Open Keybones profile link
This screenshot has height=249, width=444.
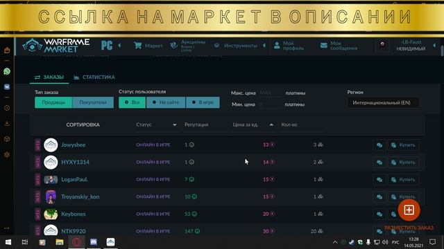74,214
